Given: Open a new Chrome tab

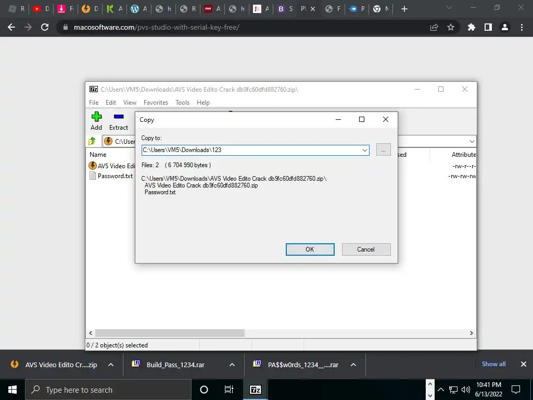Looking at the screenshot, I should coord(404,9).
